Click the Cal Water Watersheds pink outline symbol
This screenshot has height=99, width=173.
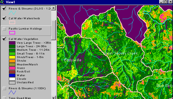point(12,23)
